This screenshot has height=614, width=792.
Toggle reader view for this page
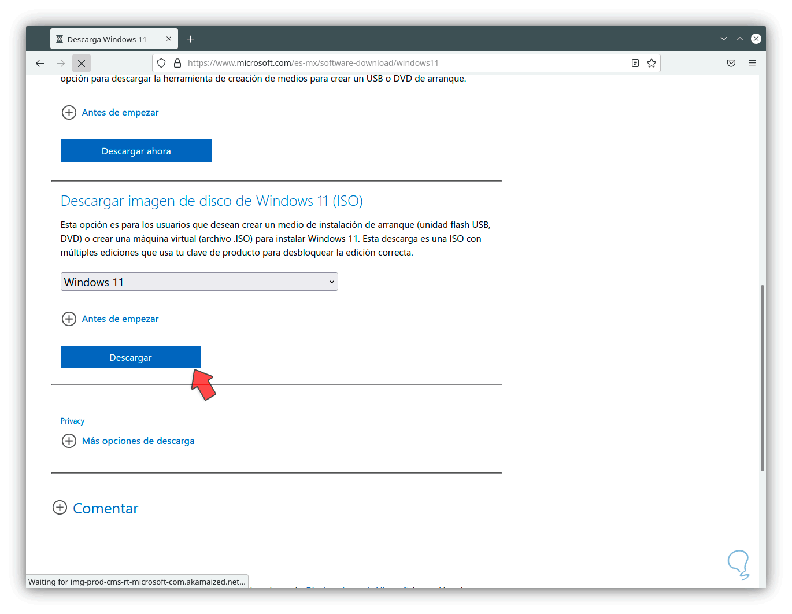[635, 63]
